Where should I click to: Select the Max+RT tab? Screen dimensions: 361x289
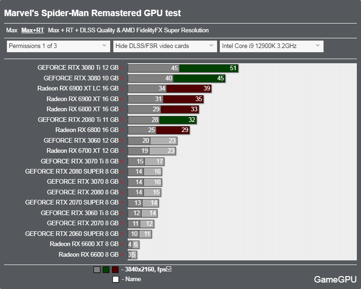tap(33, 30)
